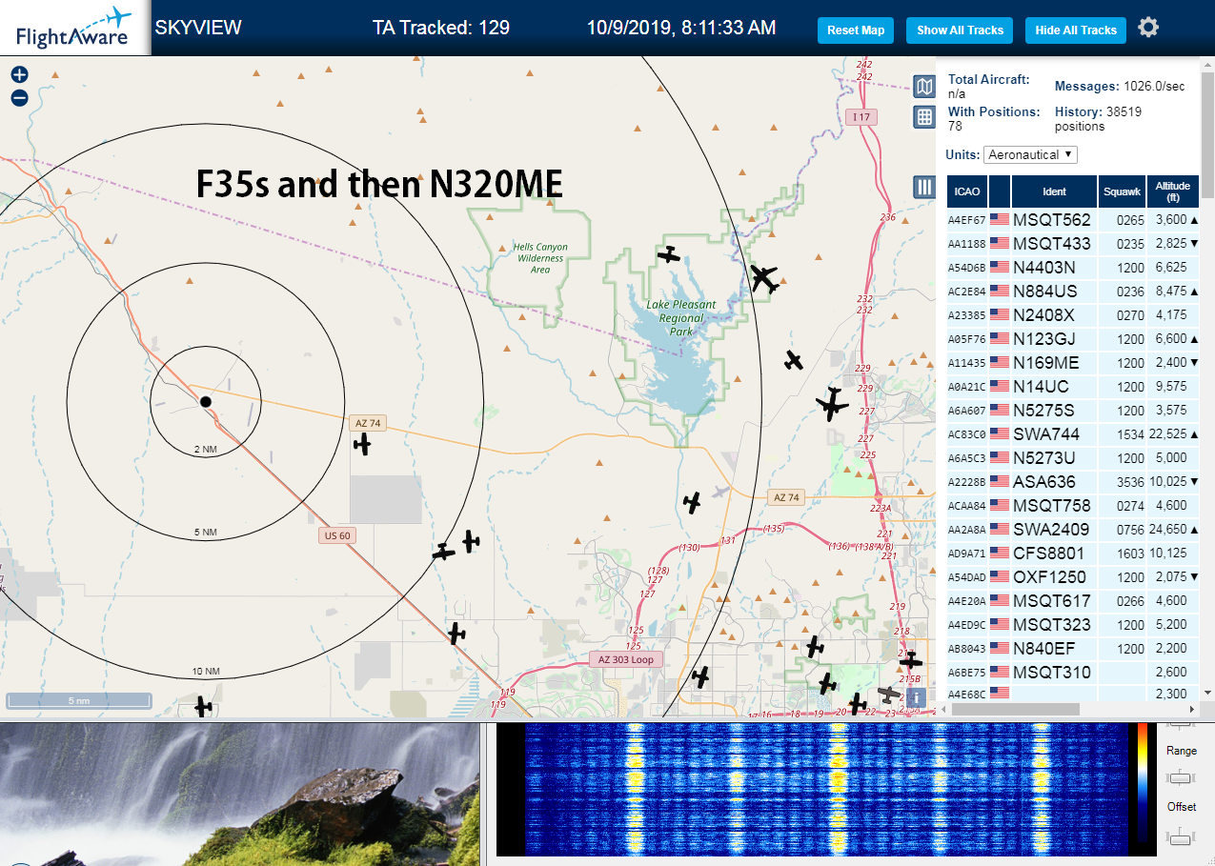This screenshot has height=866, width=1215.
Task: Sort table by Altitude (ft) header
Action: 1173,191
